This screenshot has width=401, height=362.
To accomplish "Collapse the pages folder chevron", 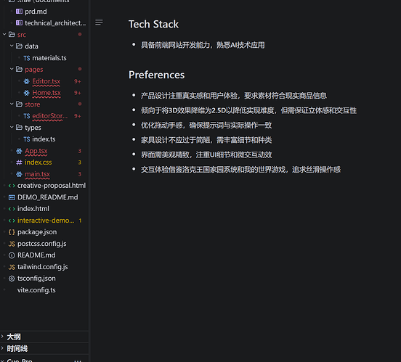I will pos(12,69).
